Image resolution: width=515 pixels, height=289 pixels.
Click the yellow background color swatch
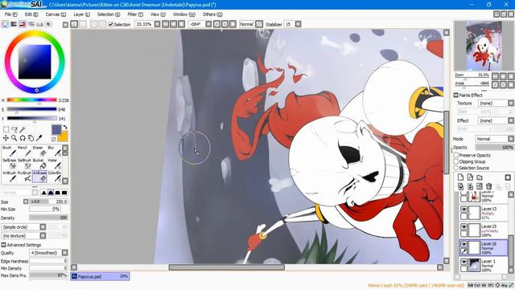(x=64, y=137)
